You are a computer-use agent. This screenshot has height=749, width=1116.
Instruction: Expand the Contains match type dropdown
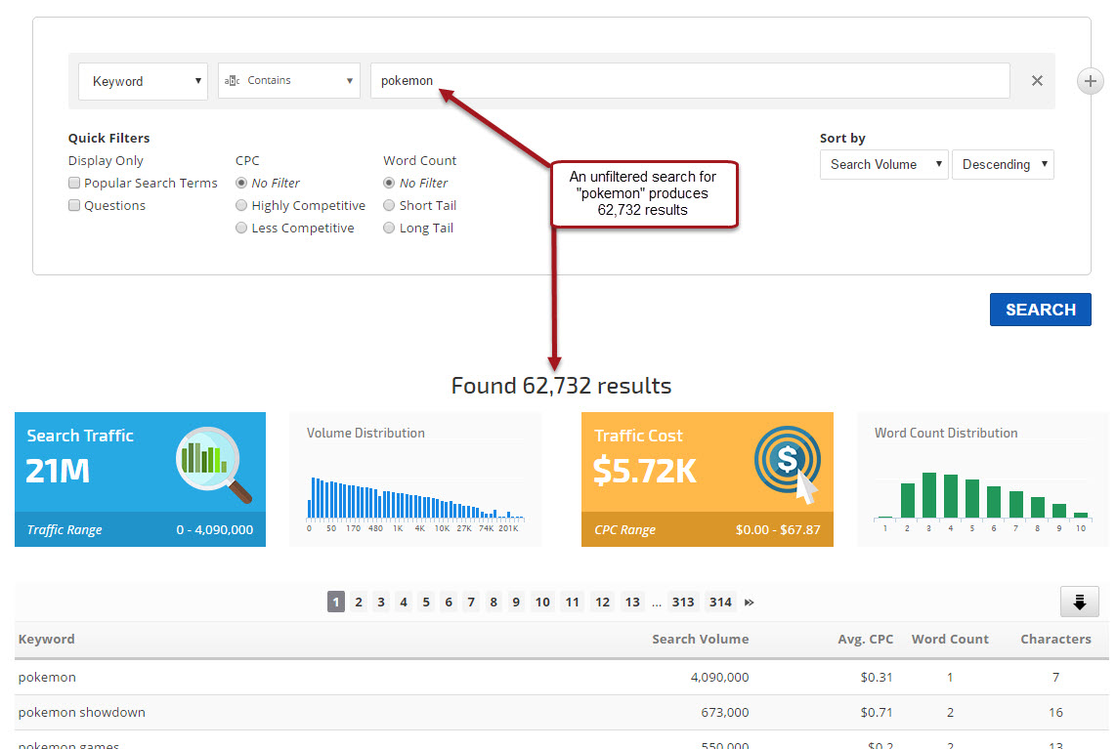[x=290, y=81]
